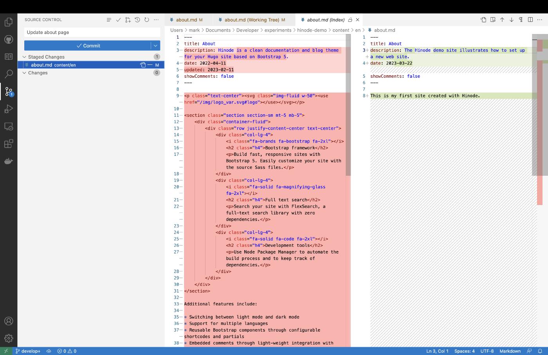
Task: Toggle whitespace trimming paragraph icon
Action: pos(521,20)
